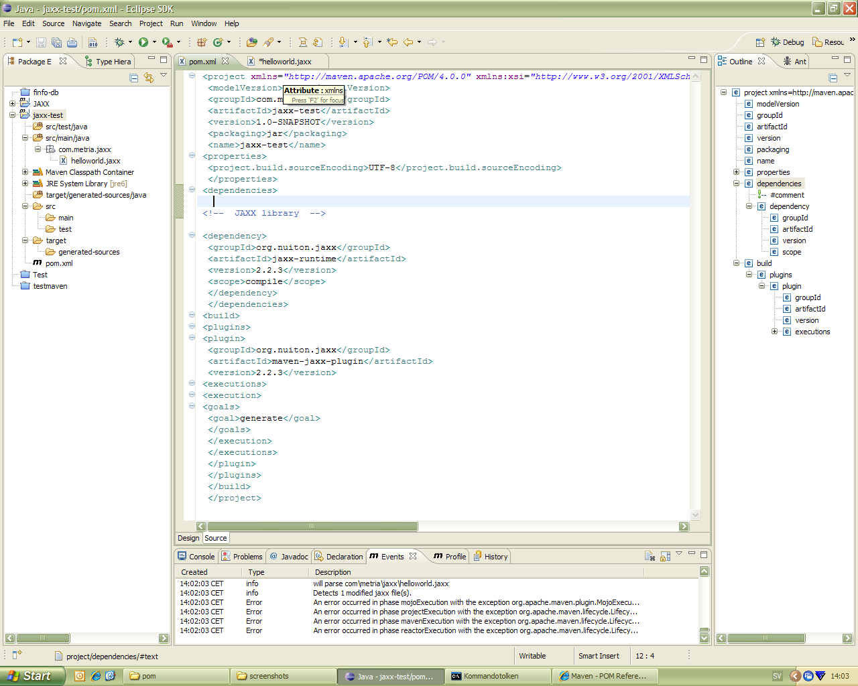
Task: Click the Last Edit Location icon
Action: [392, 42]
